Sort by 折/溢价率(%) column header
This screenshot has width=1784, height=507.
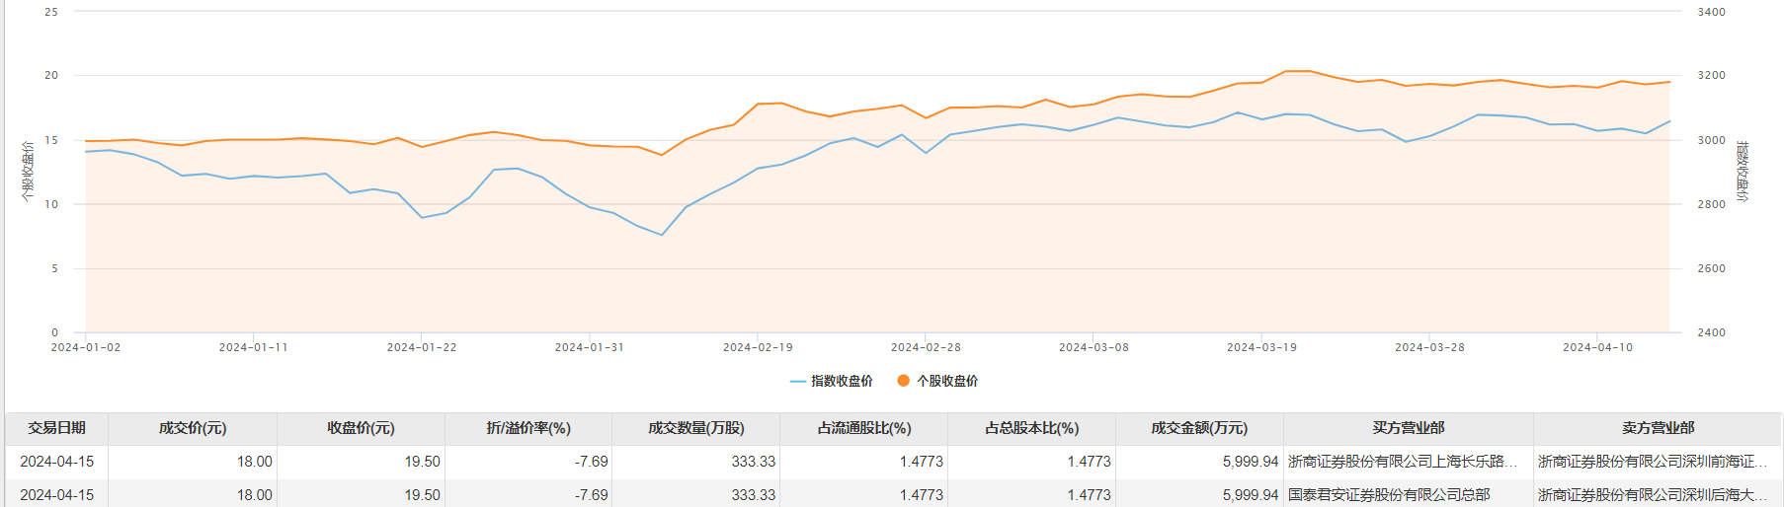(x=528, y=428)
